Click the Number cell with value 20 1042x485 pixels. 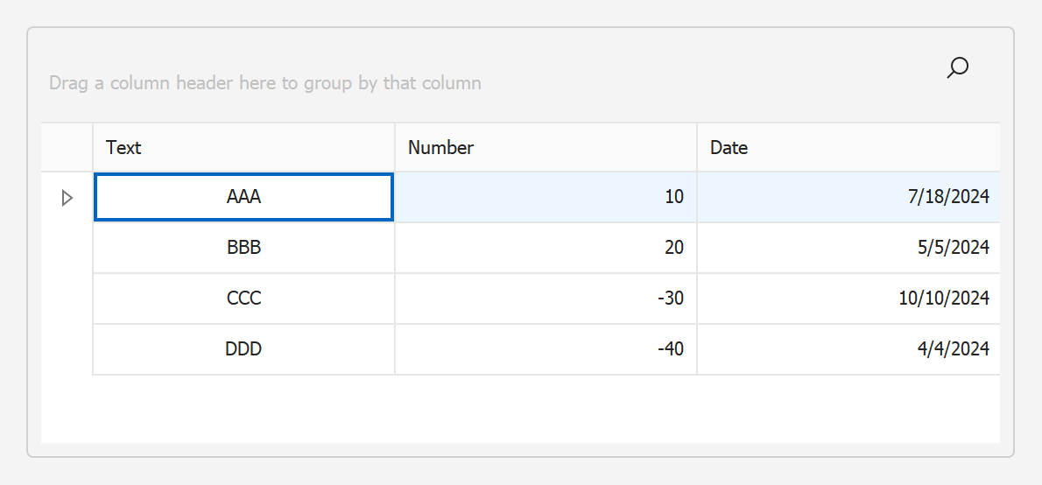pos(546,248)
